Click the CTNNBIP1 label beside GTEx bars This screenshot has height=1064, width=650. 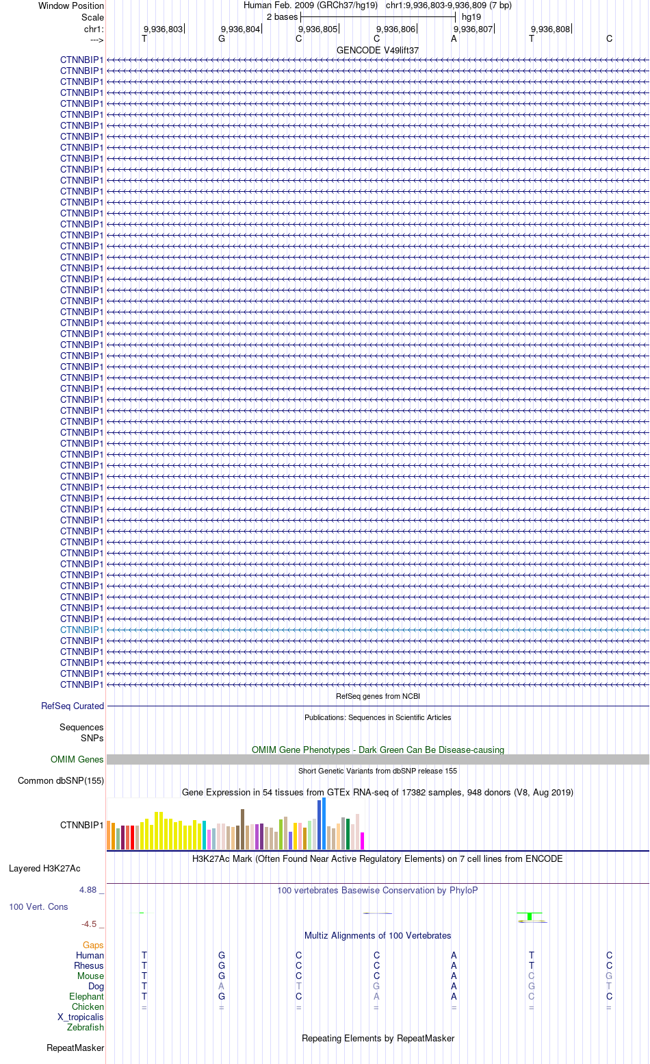point(82,825)
